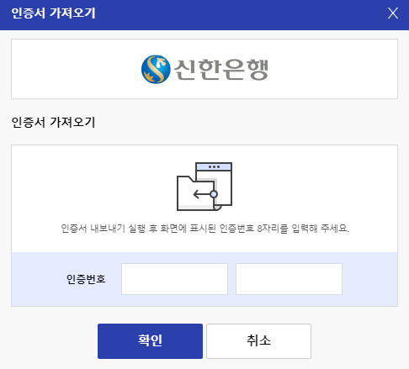The image size is (409, 369).
Task: Close the 인증서 가져오기 dialog with X
Action: [393, 13]
